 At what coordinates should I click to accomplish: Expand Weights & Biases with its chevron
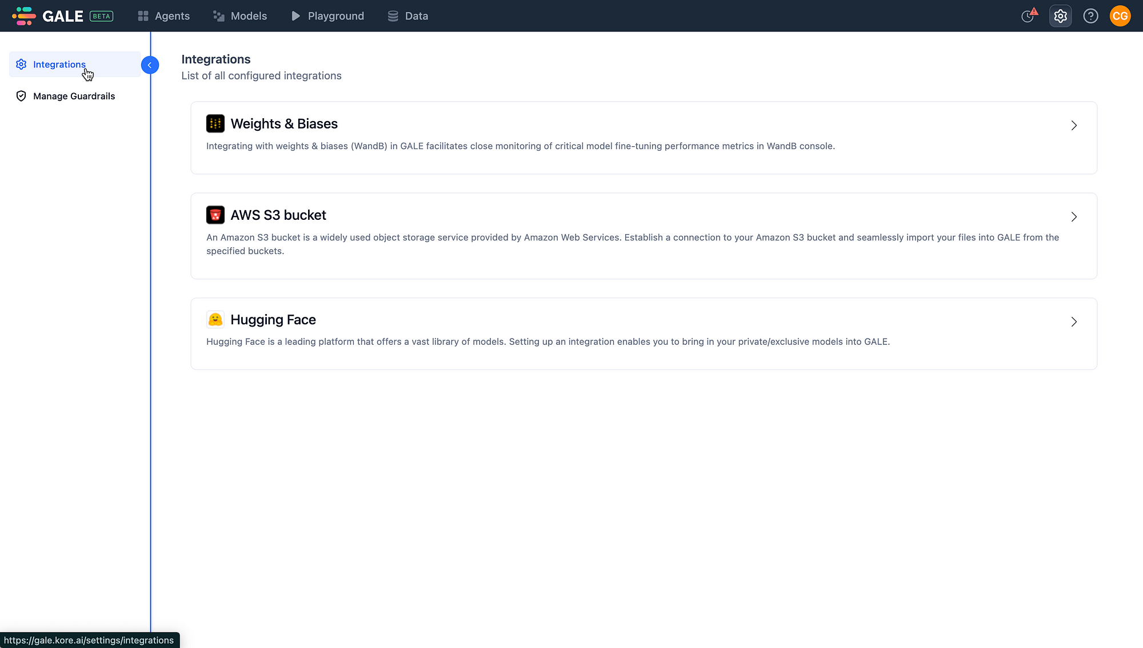[x=1074, y=126]
